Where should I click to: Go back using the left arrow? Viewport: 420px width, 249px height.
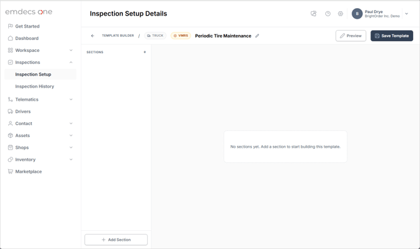[93, 36]
